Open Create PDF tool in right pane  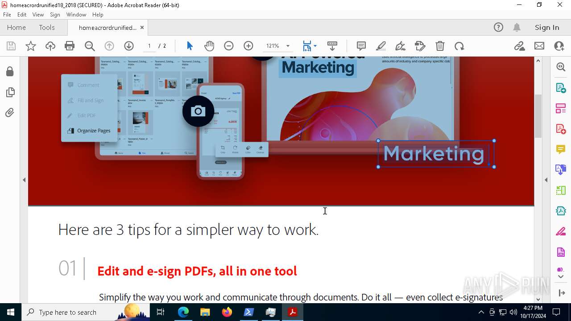(561, 128)
